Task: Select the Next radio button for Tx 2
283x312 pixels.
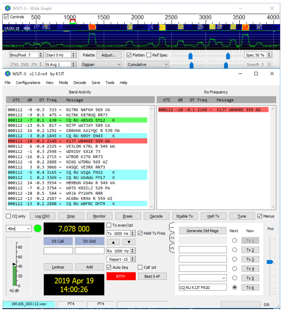Action: pos(235,250)
